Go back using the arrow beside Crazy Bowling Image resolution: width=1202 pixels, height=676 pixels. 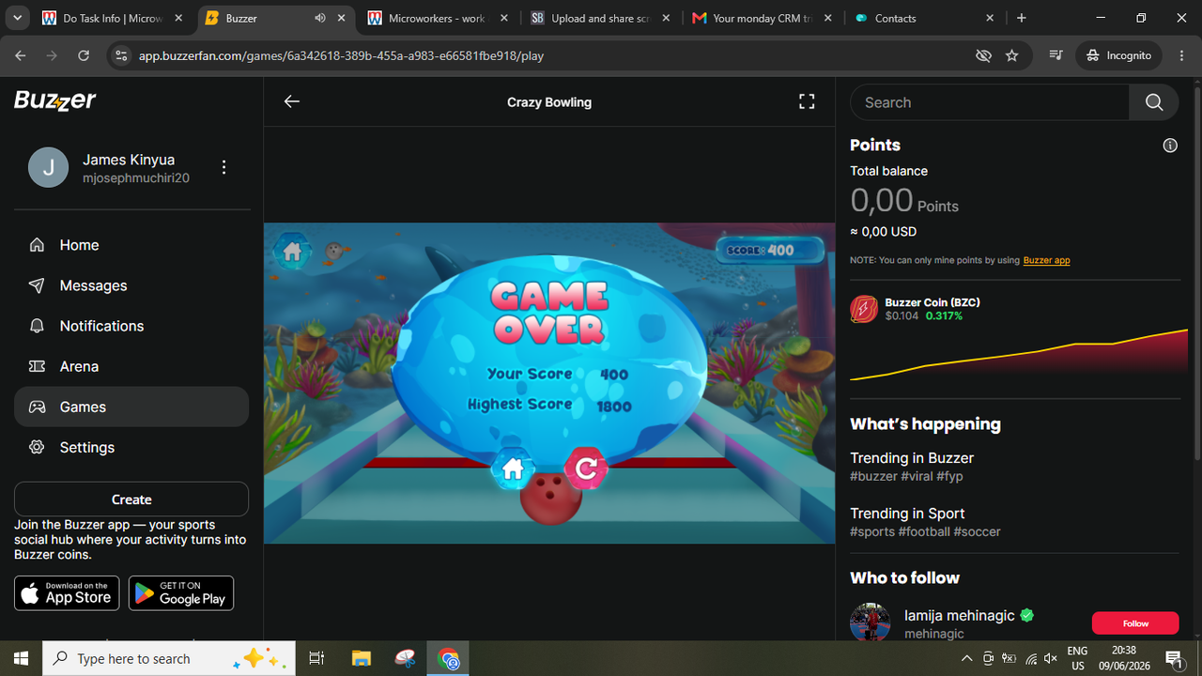coord(292,101)
